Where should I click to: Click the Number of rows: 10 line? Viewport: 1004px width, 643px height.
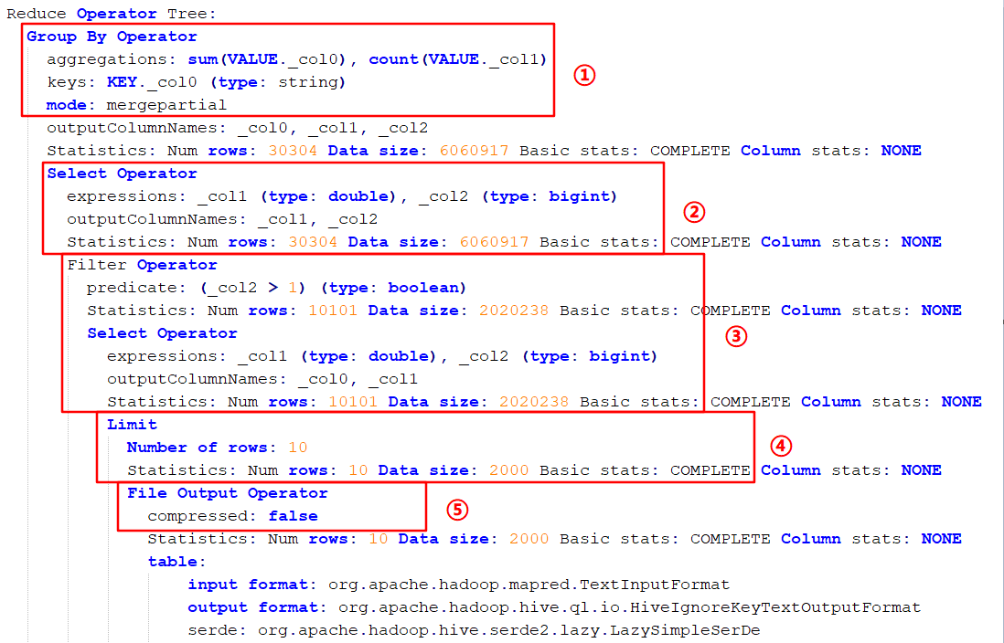(x=217, y=448)
